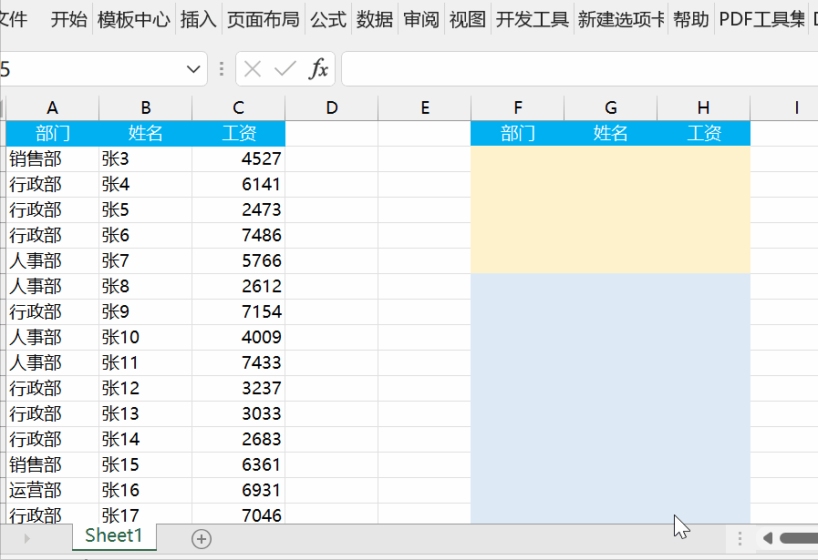Screen dimensions: 818x560
Task: Select column header F
Action: pos(517,107)
